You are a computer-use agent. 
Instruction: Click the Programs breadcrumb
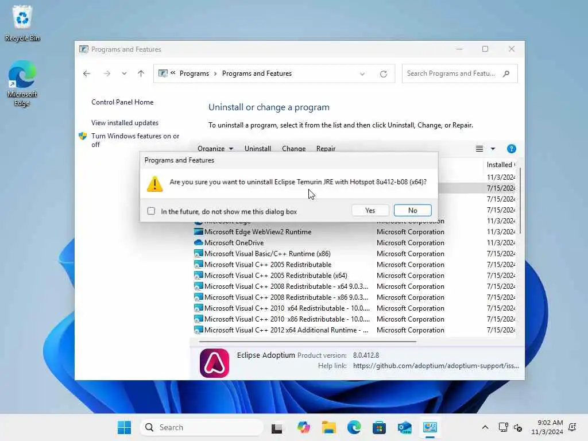tap(194, 73)
